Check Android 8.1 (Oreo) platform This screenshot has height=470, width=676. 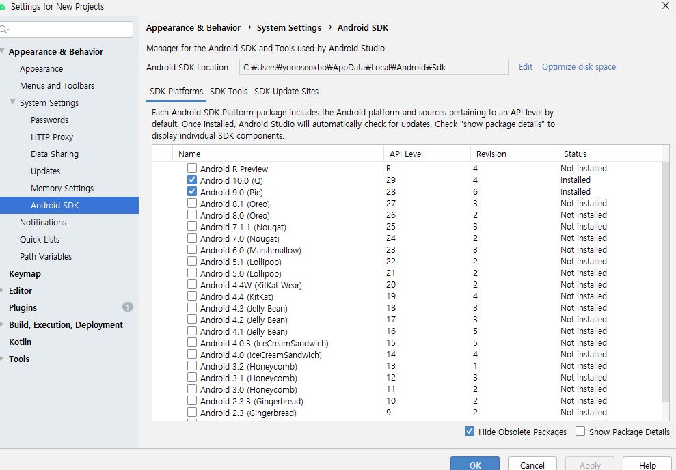point(192,203)
